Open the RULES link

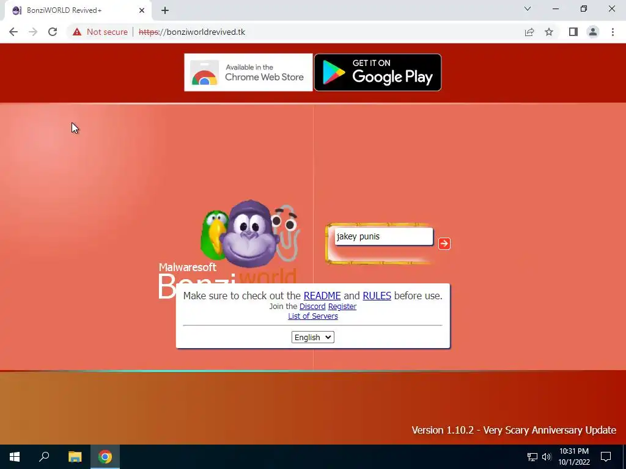click(377, 296)
